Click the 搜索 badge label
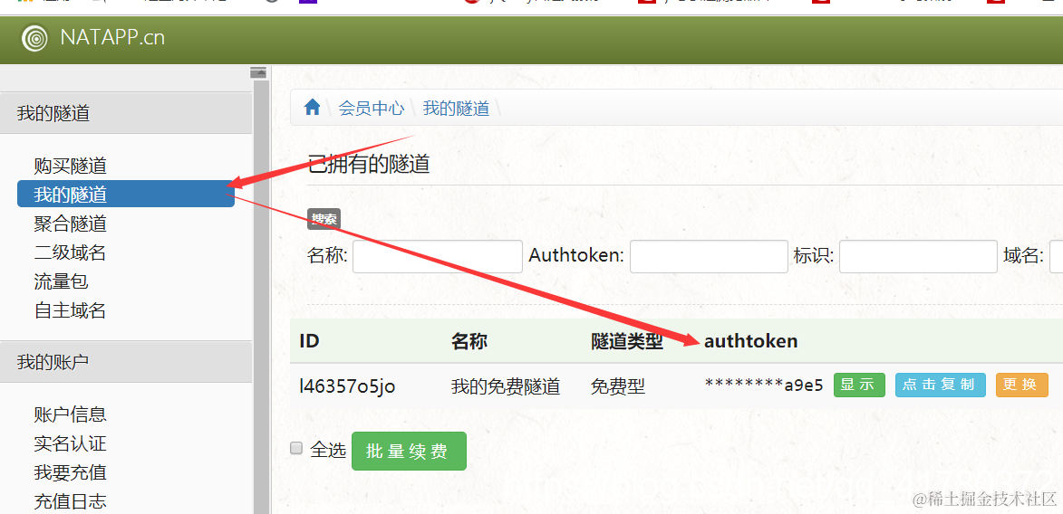1063x514 pixels. click(x=324, y=219)
